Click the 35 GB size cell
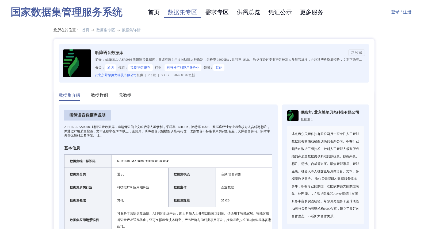 pyautogui.click(x=225, y=200)
